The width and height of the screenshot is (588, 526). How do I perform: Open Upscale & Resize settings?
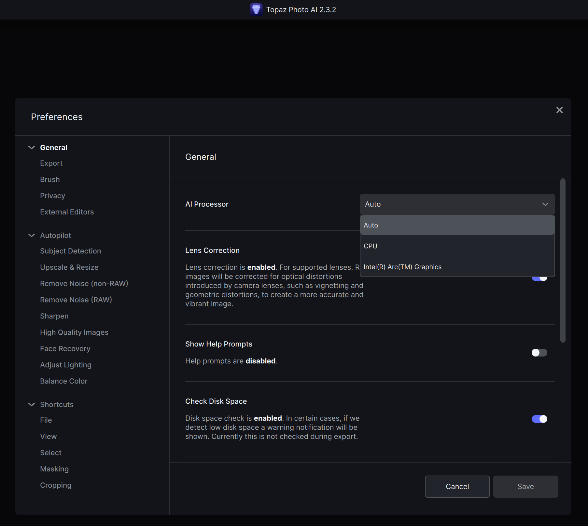[x=69, y=267]
